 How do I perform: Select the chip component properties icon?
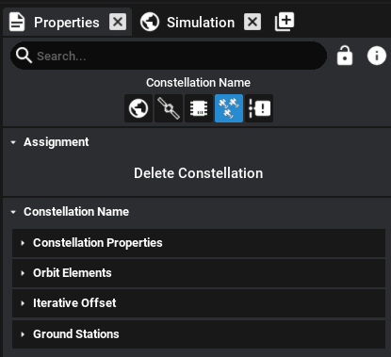[199, 108]
